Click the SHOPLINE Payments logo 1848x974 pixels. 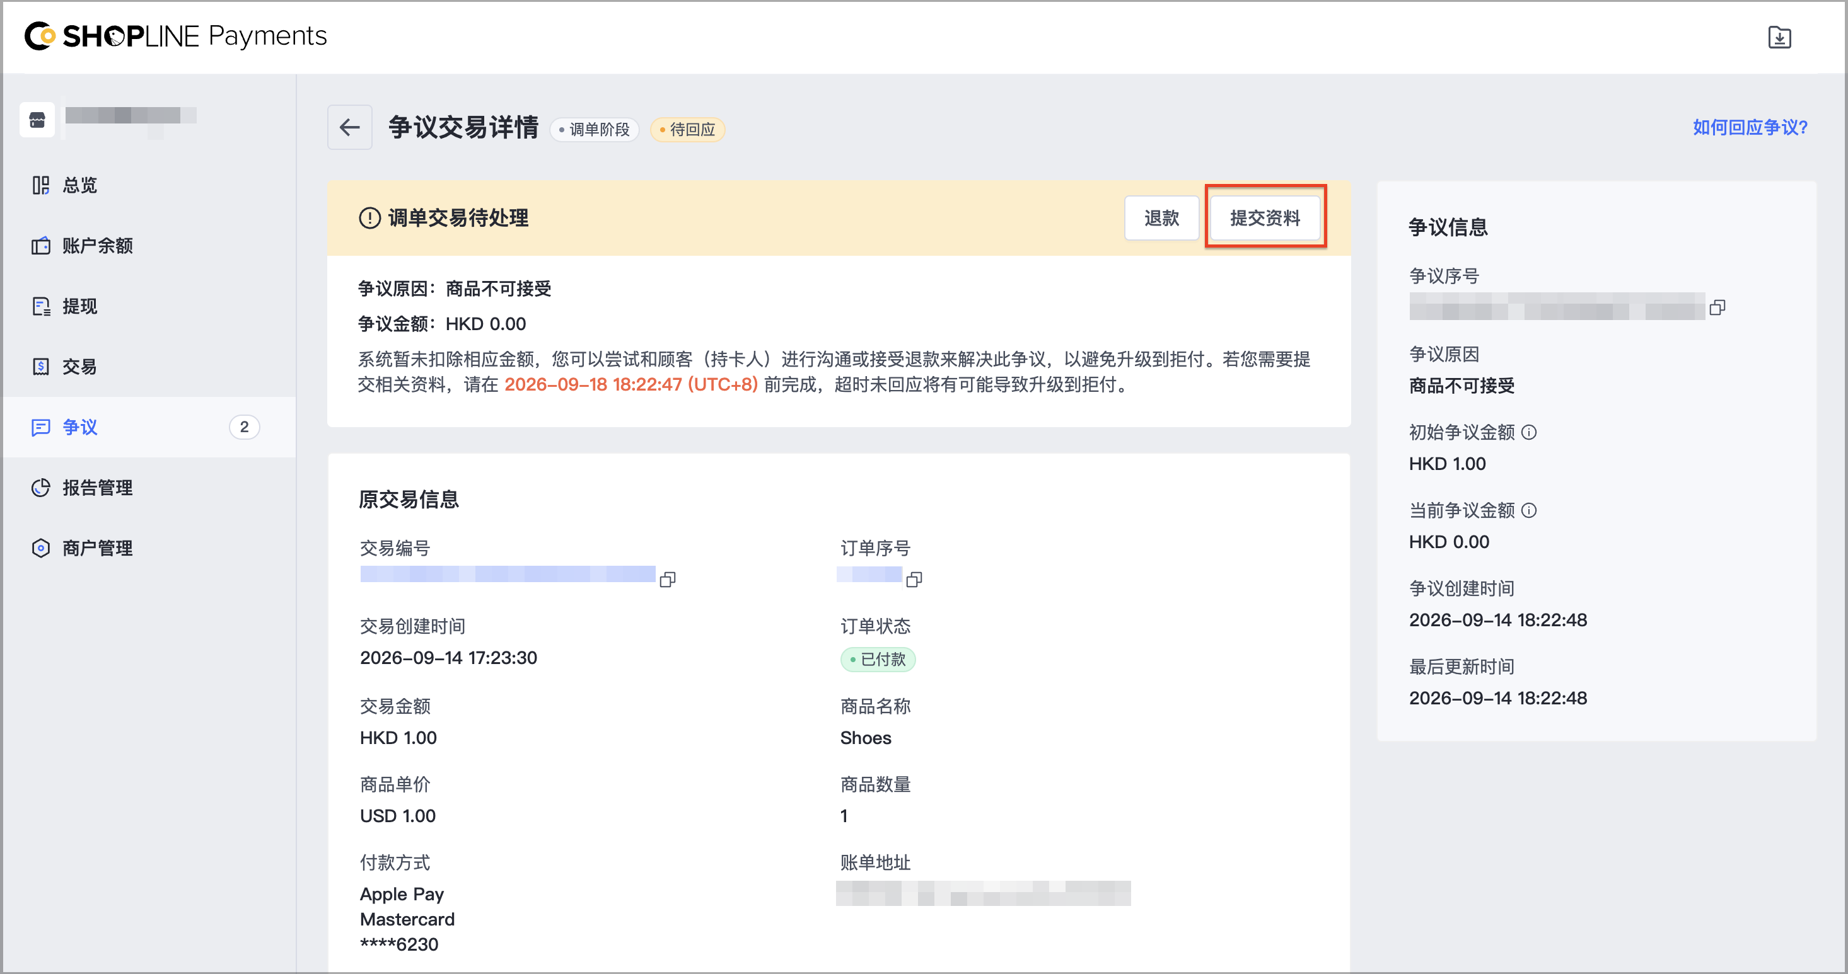(x=176, y=36)
